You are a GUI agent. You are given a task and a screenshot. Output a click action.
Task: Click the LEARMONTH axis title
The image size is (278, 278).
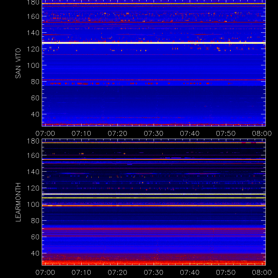coord(18,202)
